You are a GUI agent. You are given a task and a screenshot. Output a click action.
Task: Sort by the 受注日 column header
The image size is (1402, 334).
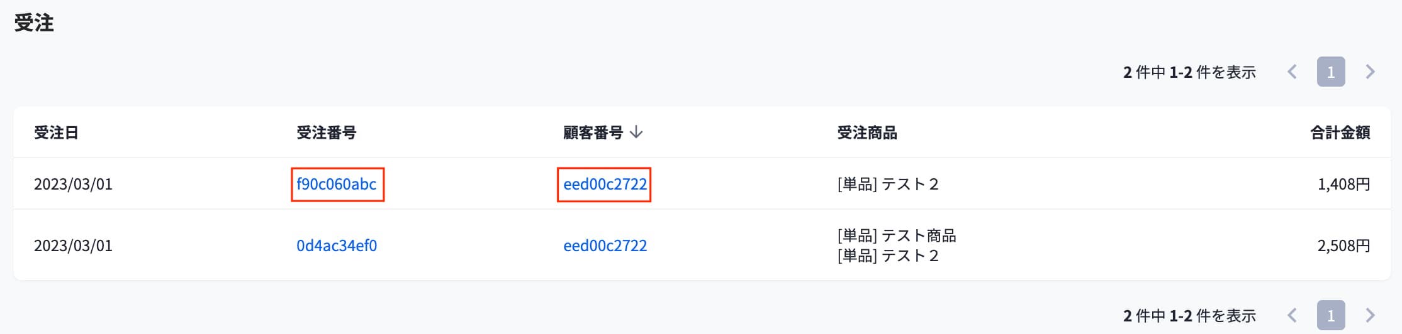coord(56,133)
